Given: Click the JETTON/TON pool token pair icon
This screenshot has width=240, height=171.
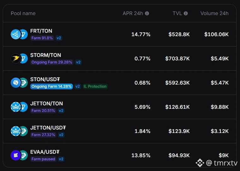Looking at the screenshot, I should (19, 107).
